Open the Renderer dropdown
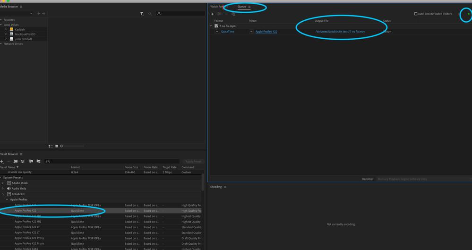 pyautogui.click(x=424, y=179)
